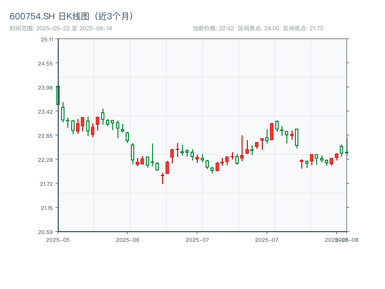This screenshot has height=289, width=385.
Task: Click the 区间低点 21.70 label
Action: click(303, 28)
